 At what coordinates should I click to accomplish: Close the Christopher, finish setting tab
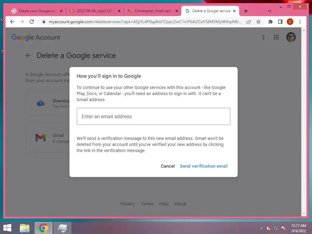pos(177,11)
